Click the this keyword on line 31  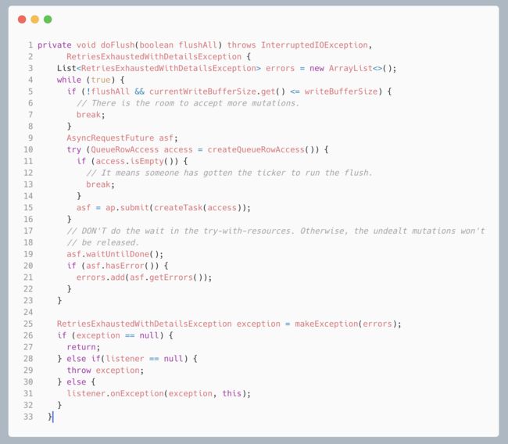[x=231, y=393]
